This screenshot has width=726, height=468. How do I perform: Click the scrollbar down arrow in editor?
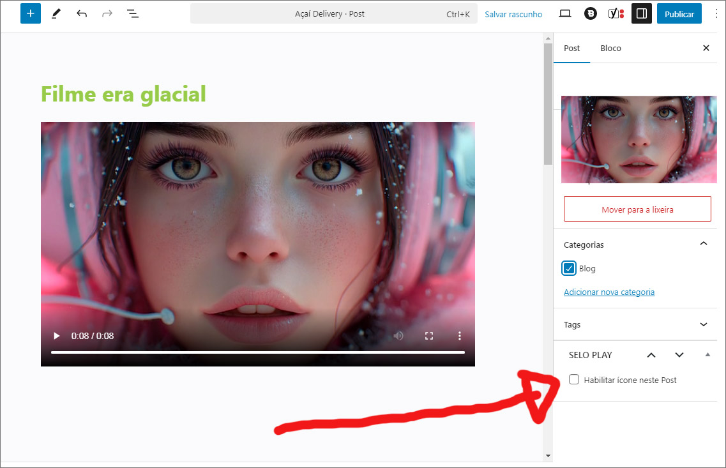click(x=548, y=456)
